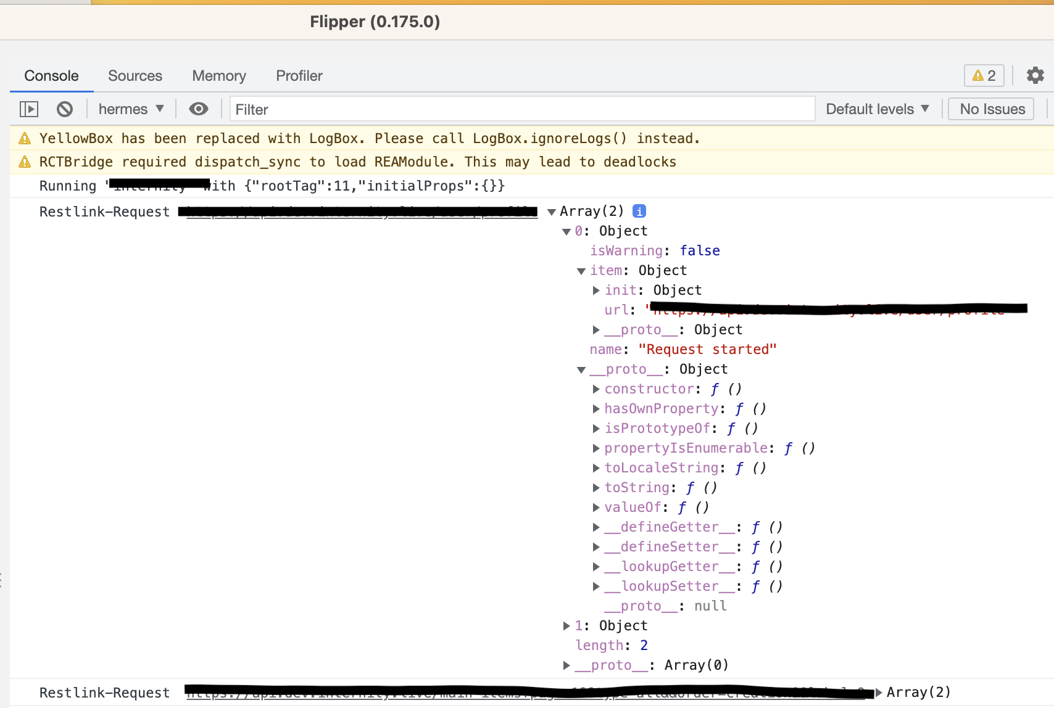Click the clear console icon

pyautogui.click(x=65, y=109)
